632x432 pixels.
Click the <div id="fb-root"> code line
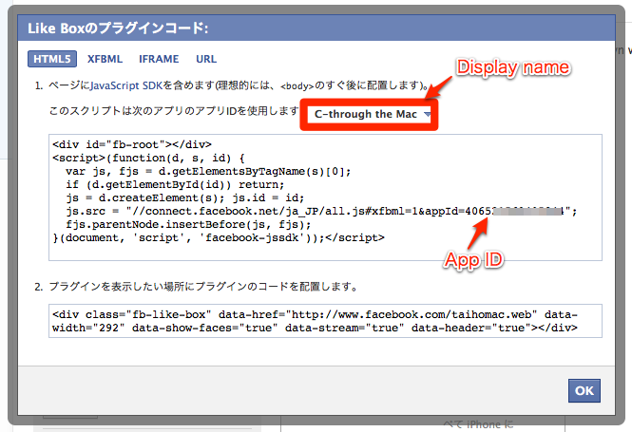pyautogui.click(x=132, y=144)
